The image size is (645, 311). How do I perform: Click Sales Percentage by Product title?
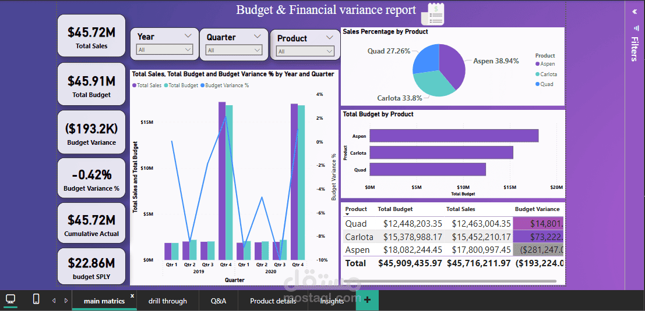pos(386,31)
